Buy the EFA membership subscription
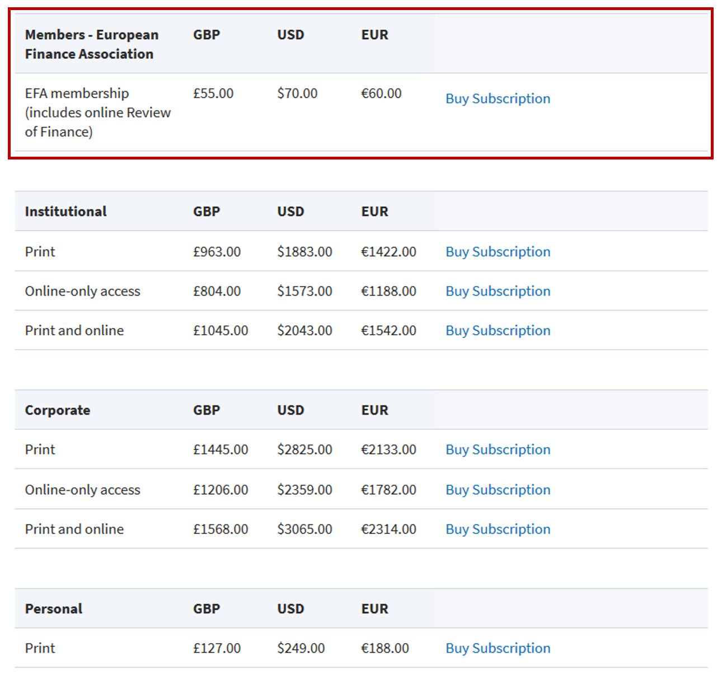Image resolution: width=722 pixels, height=680 pixels. (498, 99)
